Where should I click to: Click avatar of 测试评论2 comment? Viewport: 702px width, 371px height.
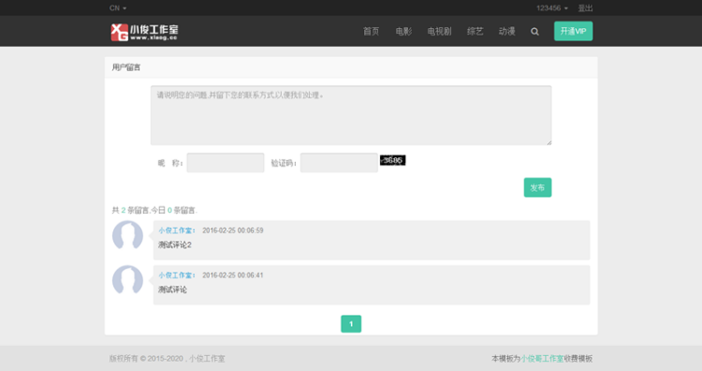click(x=127, y=235)
